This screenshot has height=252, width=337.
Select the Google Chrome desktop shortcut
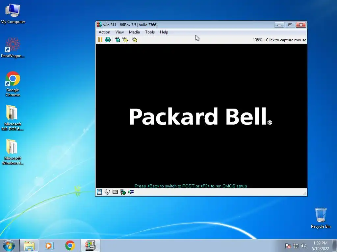click(13, 84)
